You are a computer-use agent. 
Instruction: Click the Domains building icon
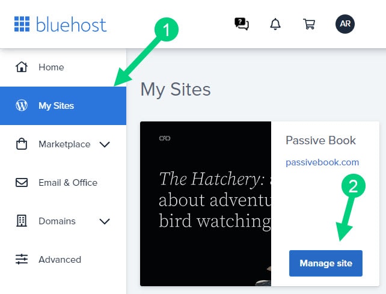22,221
